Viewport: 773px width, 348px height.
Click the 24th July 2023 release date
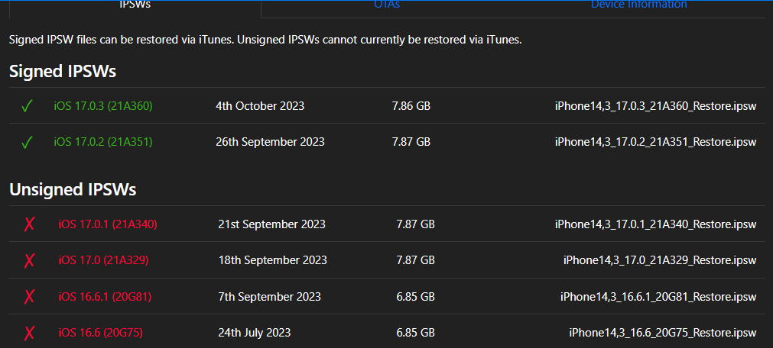(255, 333)
